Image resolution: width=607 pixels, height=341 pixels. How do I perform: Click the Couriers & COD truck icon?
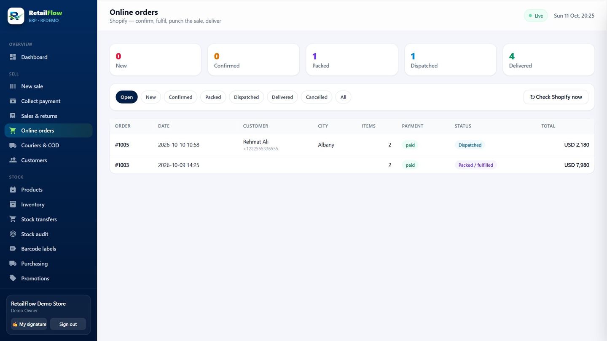click(x=13, y=145)
